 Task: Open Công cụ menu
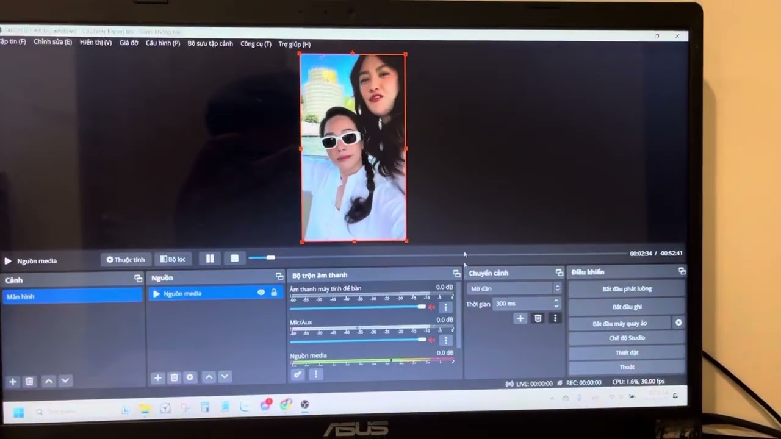pos(256,44)
